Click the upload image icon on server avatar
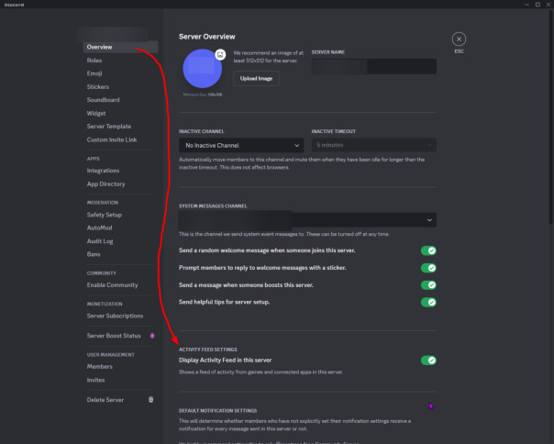 pyautogui.click(x=220, y=54)
